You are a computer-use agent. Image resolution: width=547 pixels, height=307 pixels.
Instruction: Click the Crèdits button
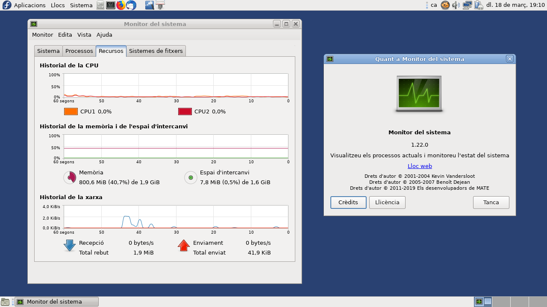348,203
